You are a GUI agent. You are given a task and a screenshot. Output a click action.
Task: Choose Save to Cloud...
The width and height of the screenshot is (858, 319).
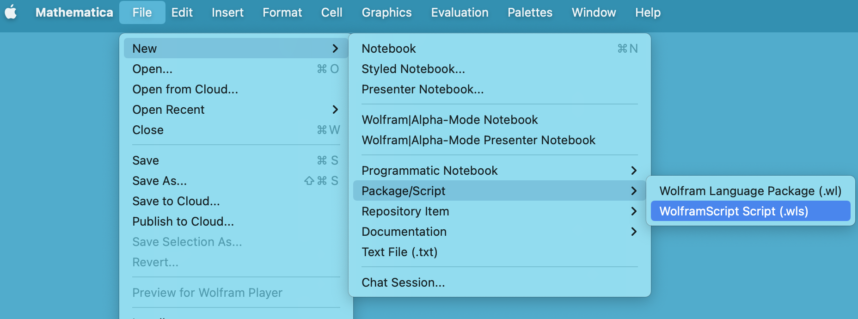[x=236, y=201]
